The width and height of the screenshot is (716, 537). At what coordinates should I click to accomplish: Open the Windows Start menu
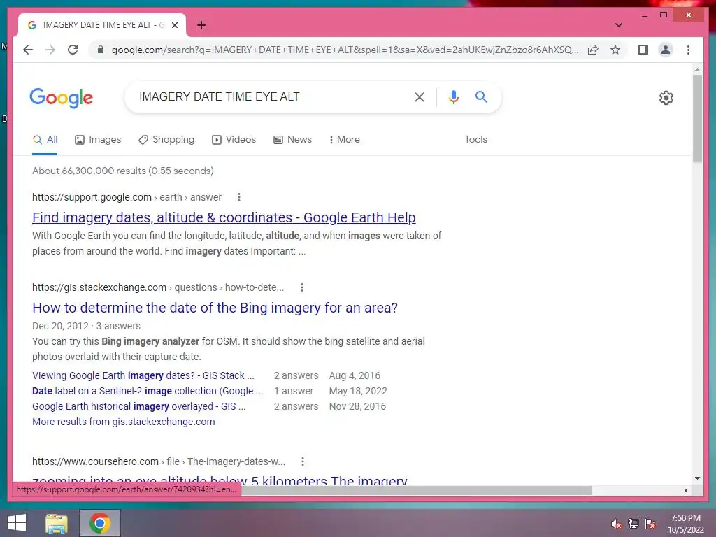click(17, 523)
